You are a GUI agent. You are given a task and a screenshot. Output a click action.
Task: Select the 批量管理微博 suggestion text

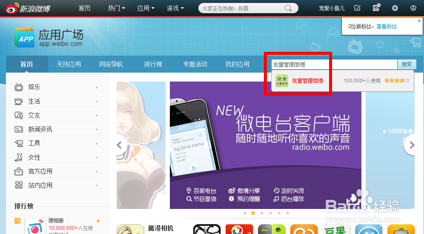307,81
